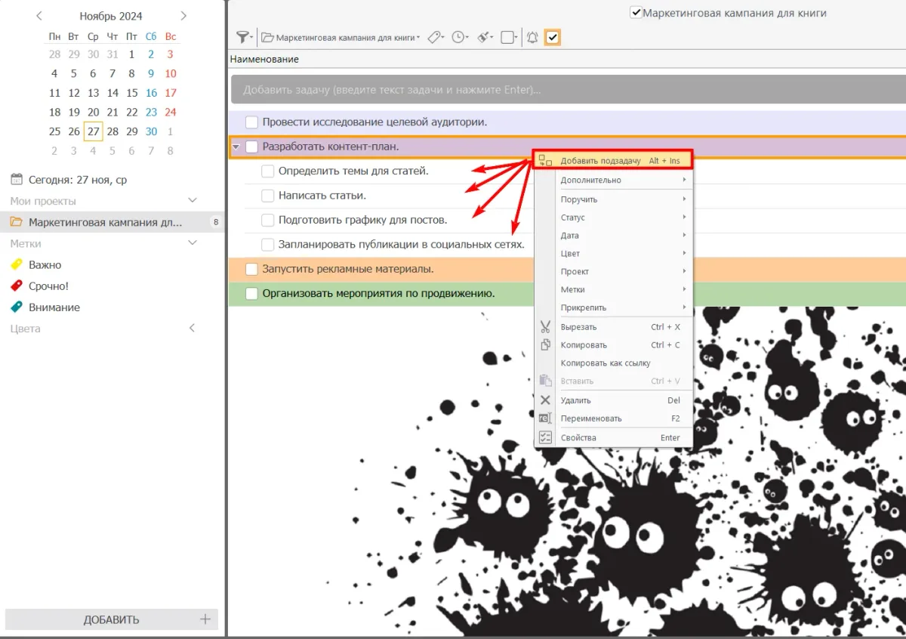Check the 'Провести исследование целевой аудитории' task checkbox
The width and height of the screenshot is (906, 639).
(x=252, y=122)
